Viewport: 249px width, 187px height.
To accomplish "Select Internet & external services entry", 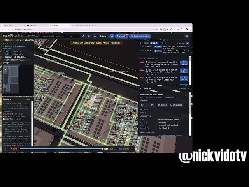I will click(15, 47).
